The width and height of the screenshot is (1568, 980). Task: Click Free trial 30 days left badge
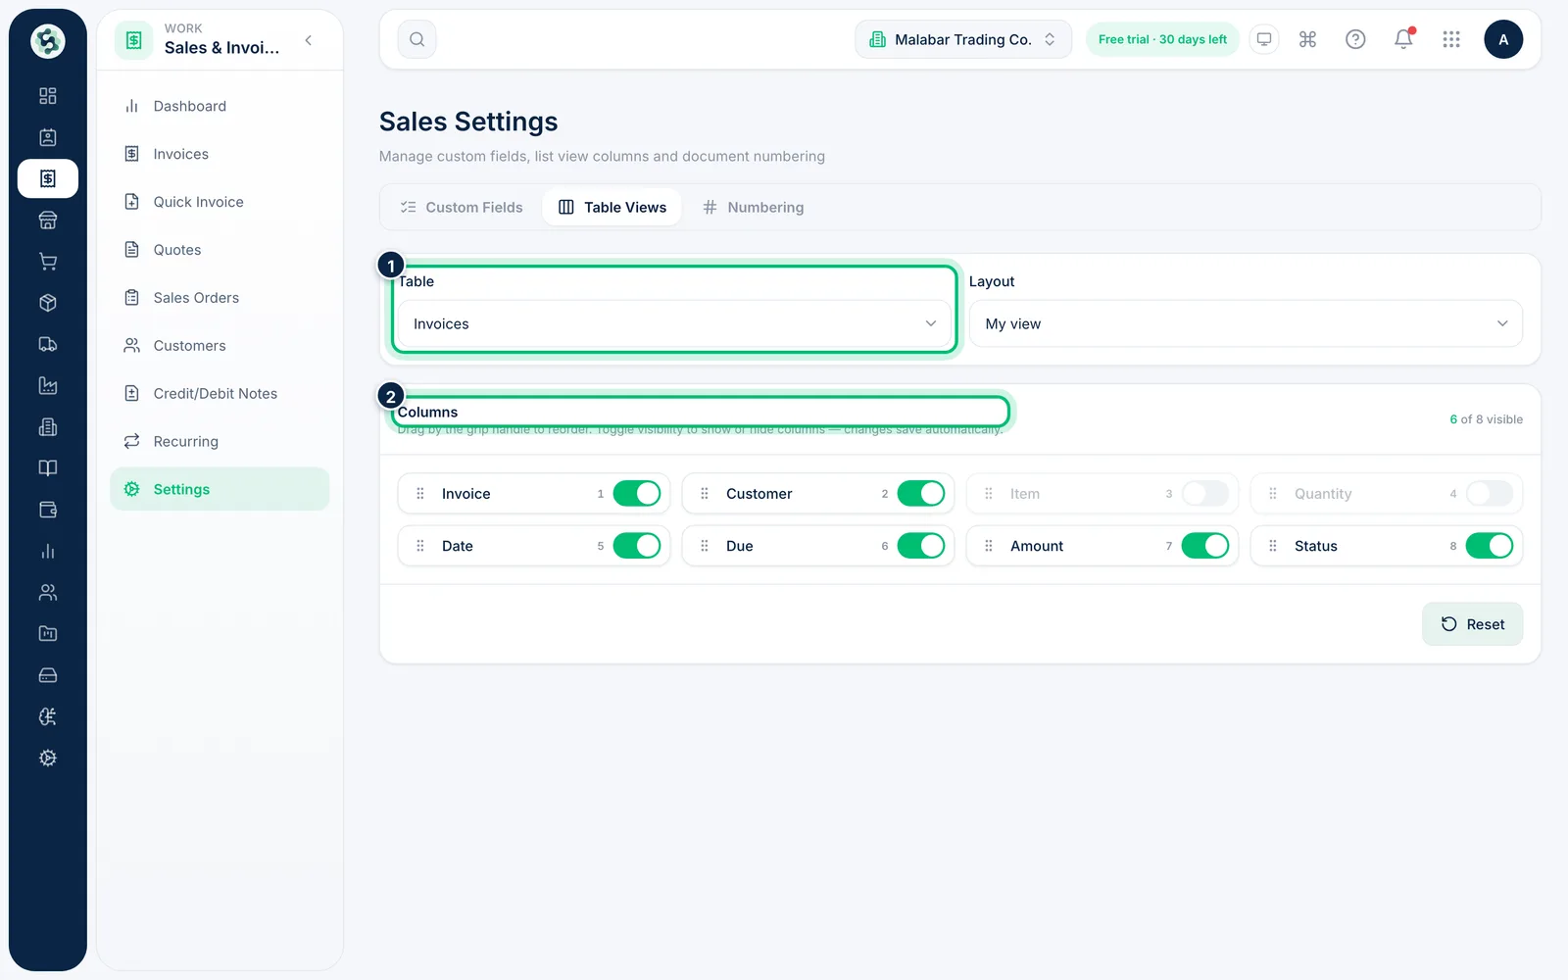click(x=1162, y=39)
